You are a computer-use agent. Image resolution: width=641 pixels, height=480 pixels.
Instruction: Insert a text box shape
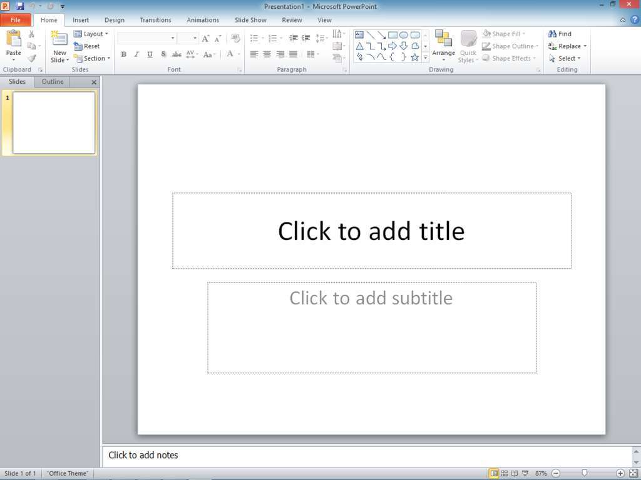tap(359, 35)
